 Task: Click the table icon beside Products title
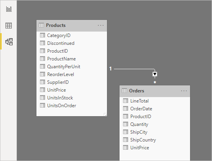[x=41, y=25]
